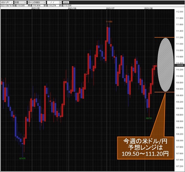
Task: Click the 107.200 price axis label
Action: (179, 166)
